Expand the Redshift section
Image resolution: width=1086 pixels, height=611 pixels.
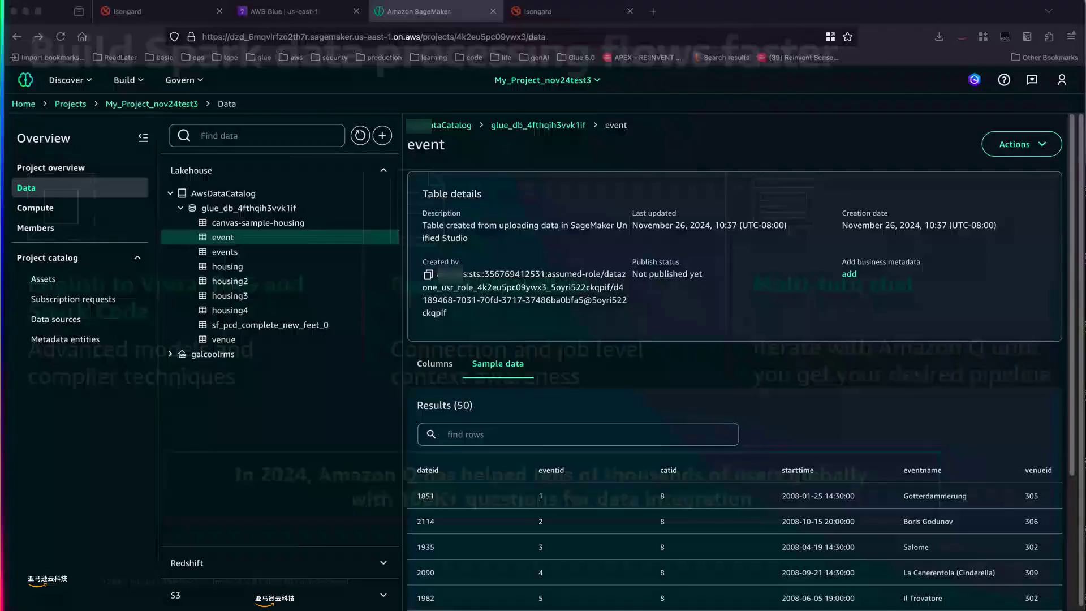pyautogui.click(x=383, y=563)
